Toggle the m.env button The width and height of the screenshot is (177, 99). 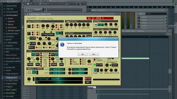33,43
